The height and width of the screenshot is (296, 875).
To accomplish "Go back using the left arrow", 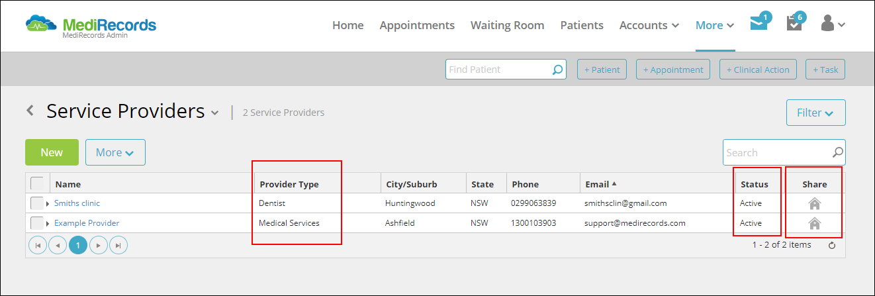I will (x=30, y=110).
